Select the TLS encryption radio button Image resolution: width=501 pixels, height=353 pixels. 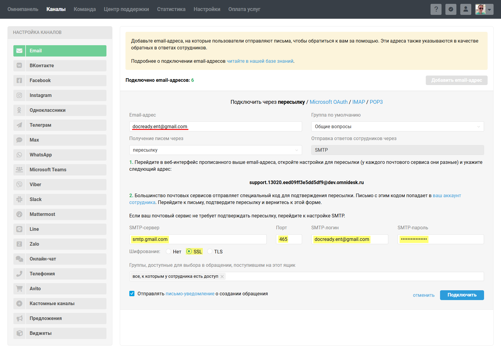click(210, 252)
